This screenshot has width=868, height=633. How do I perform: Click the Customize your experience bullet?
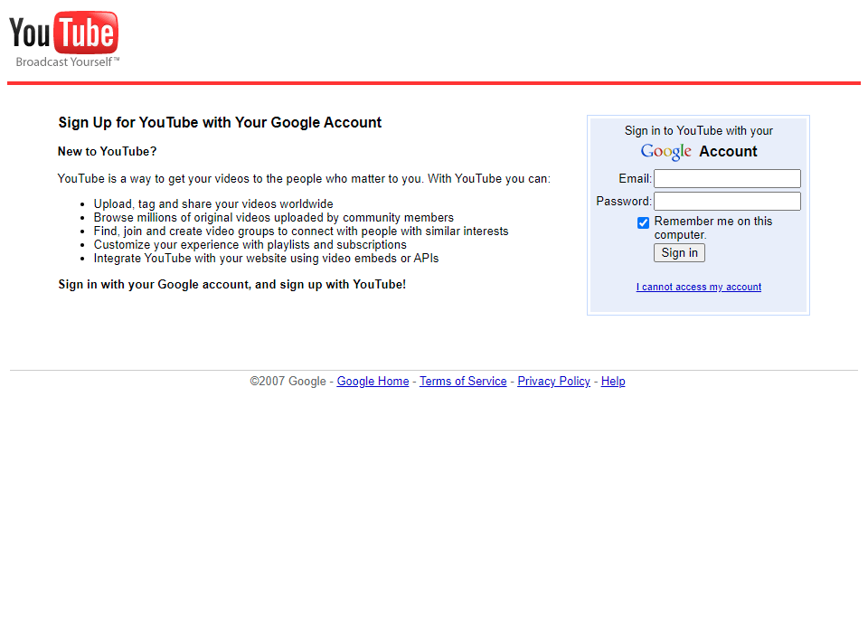pyautogui.click(x=250, y=244)
